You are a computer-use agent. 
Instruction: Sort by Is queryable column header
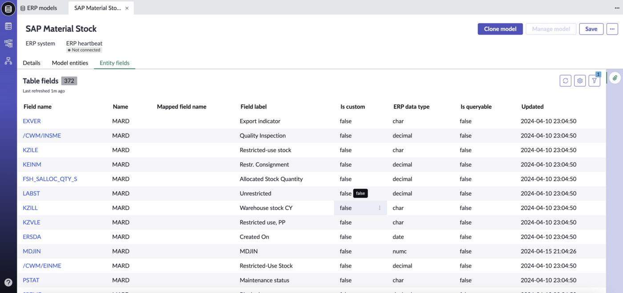pos(476,106)
